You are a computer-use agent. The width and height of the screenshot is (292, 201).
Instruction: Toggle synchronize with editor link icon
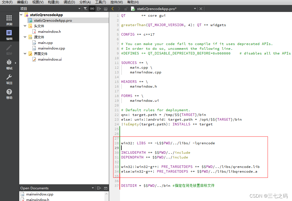[x=92, y=9]
